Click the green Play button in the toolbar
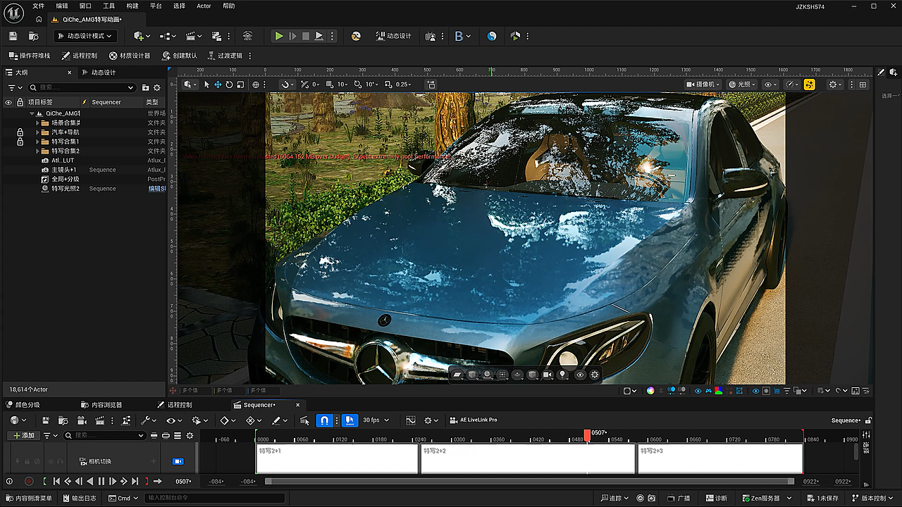902x507 pixels. click(x=279, y=36)
